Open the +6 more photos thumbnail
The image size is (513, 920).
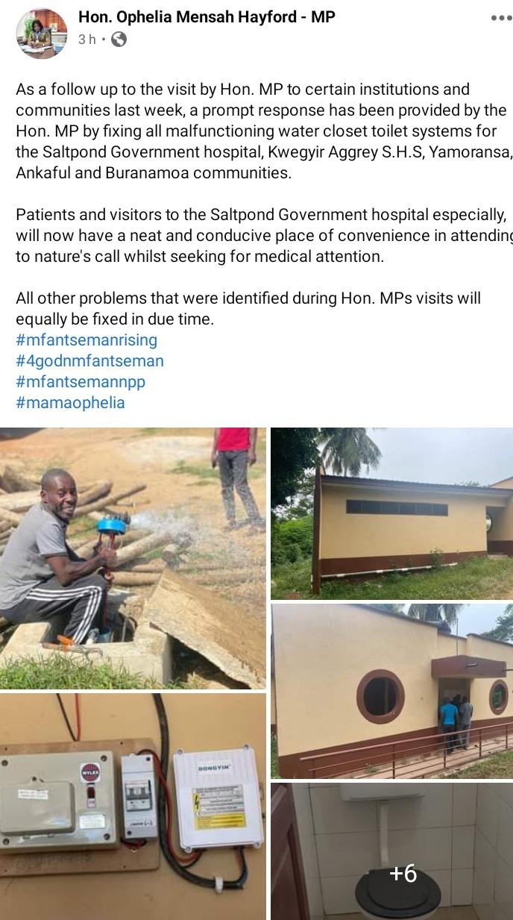tap(391, 851)
